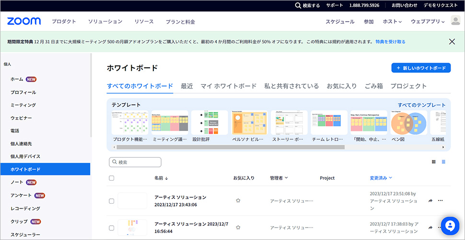The width and height of the screenshot is (465, 240).
Task: Open the リソース menu
Action: point(144,22)
